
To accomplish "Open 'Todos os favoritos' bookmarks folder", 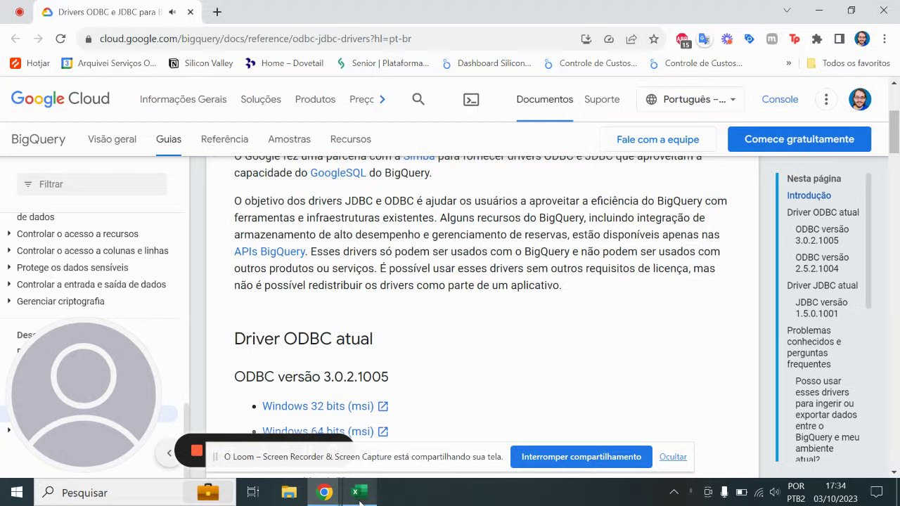I will coord(848,63).
